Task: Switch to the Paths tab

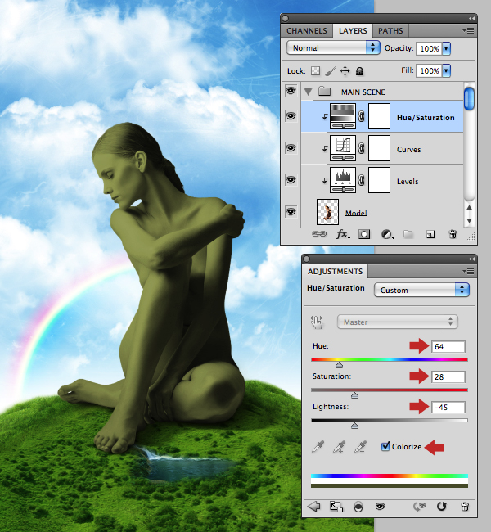Action: coord(390,31)
